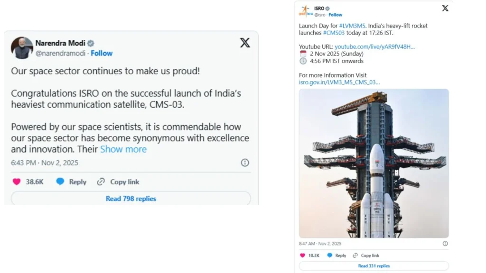Select the Copy link icon on Modi's post
The width and height of the screenshot is (486, 273).
tap(100, 182)
